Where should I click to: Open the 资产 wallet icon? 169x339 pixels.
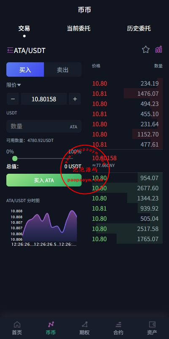pyautogui.click(x=152, y=325)
